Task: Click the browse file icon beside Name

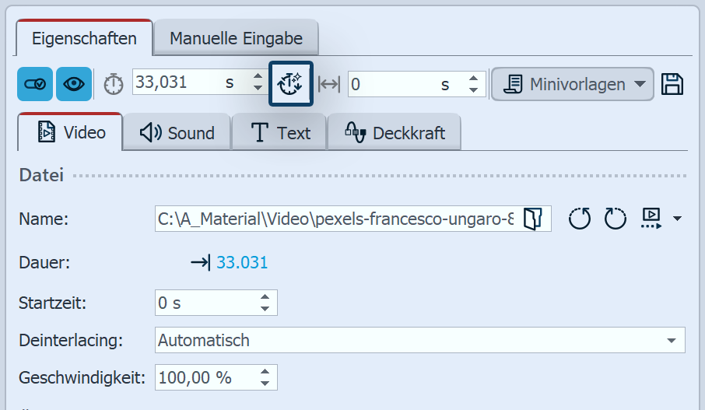Action: point(532,219)
